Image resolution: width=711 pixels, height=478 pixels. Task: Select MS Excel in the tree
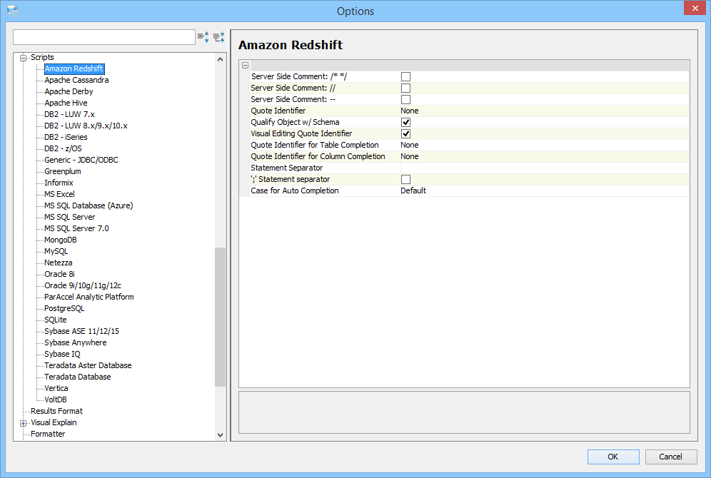coord(59,194)
